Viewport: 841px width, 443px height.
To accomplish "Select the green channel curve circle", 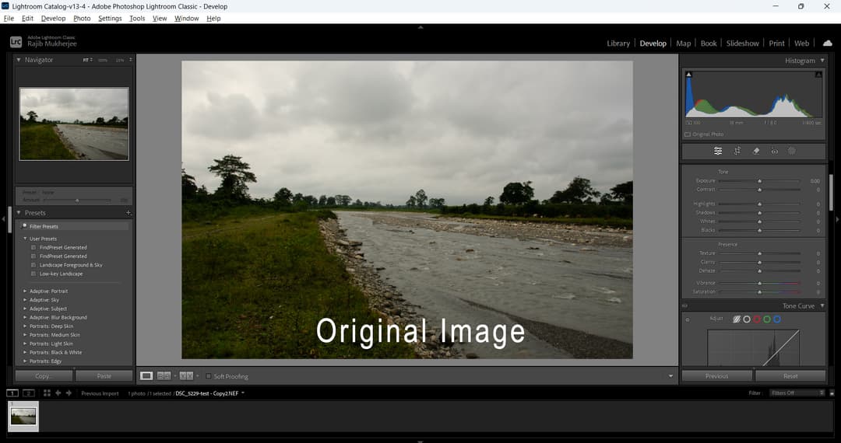I will click(767, 319).
